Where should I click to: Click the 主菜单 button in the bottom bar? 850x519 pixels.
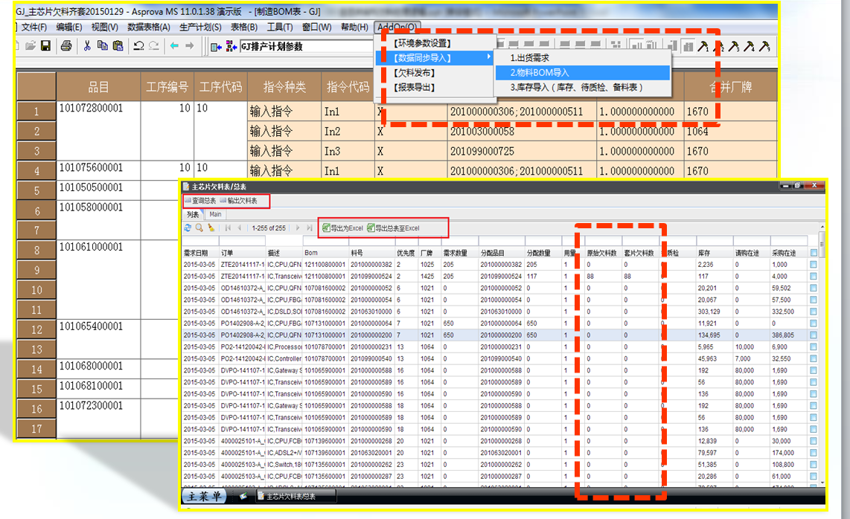(x=204, y=496)
